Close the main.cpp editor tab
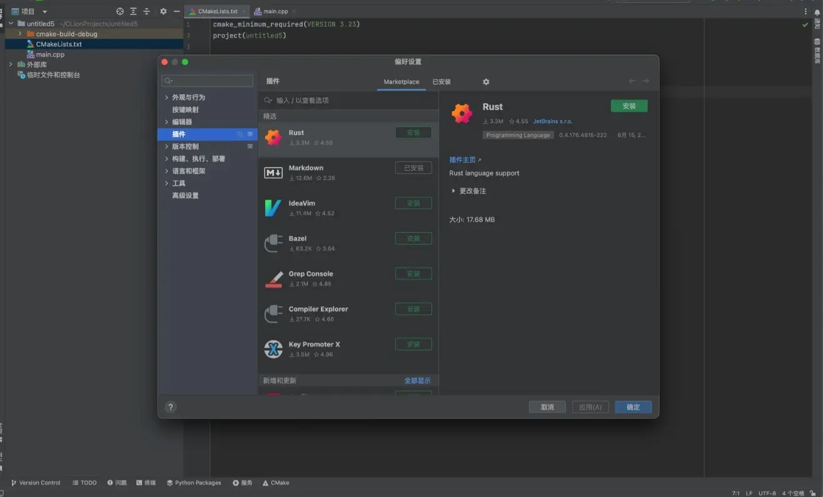 294,11
